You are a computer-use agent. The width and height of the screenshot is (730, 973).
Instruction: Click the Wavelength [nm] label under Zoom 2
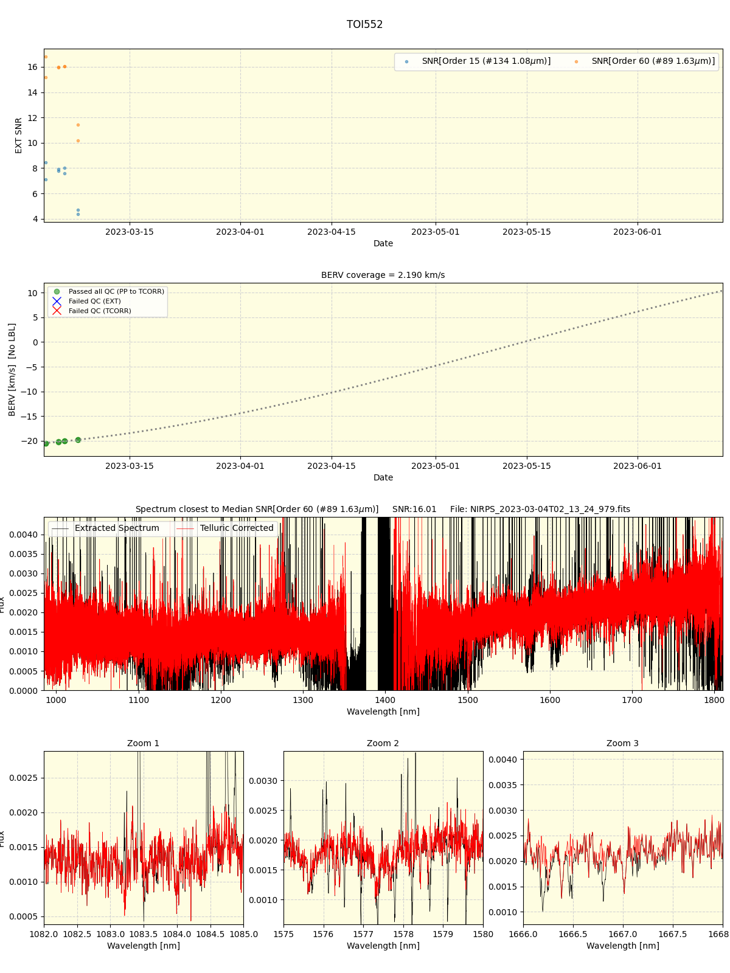(x=383, y=946)
